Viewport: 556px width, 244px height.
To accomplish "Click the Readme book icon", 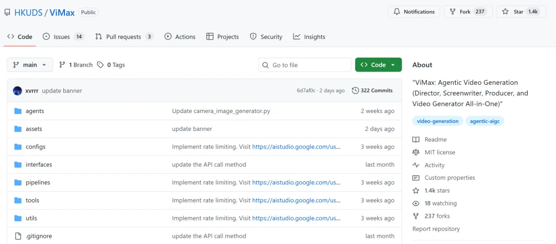I will 416,140.
